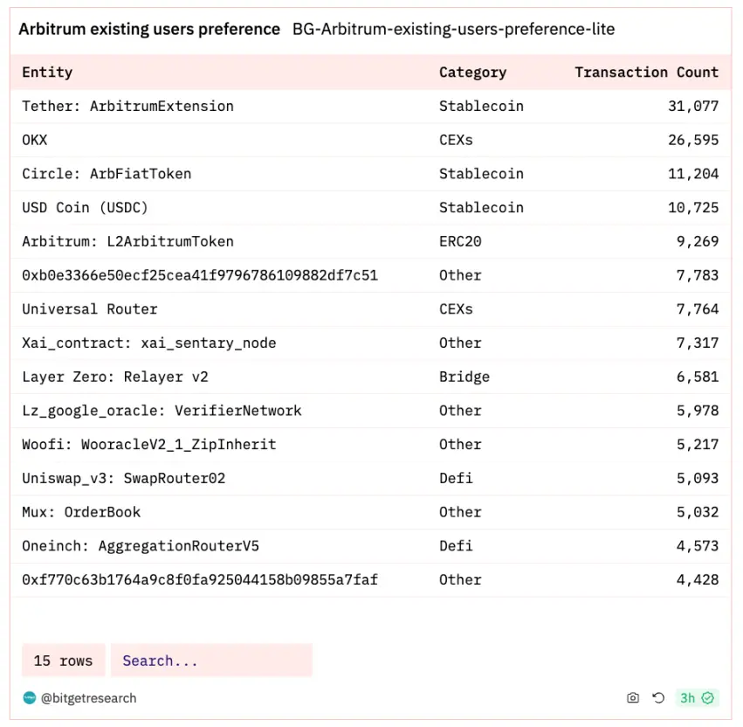Select the OKX entity cell

(x=35, y=140)
